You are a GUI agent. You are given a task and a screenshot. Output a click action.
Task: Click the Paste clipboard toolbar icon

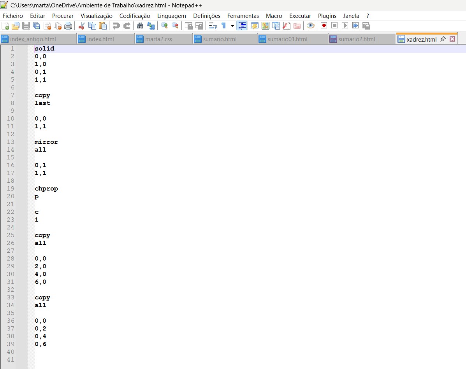(102, 26)
